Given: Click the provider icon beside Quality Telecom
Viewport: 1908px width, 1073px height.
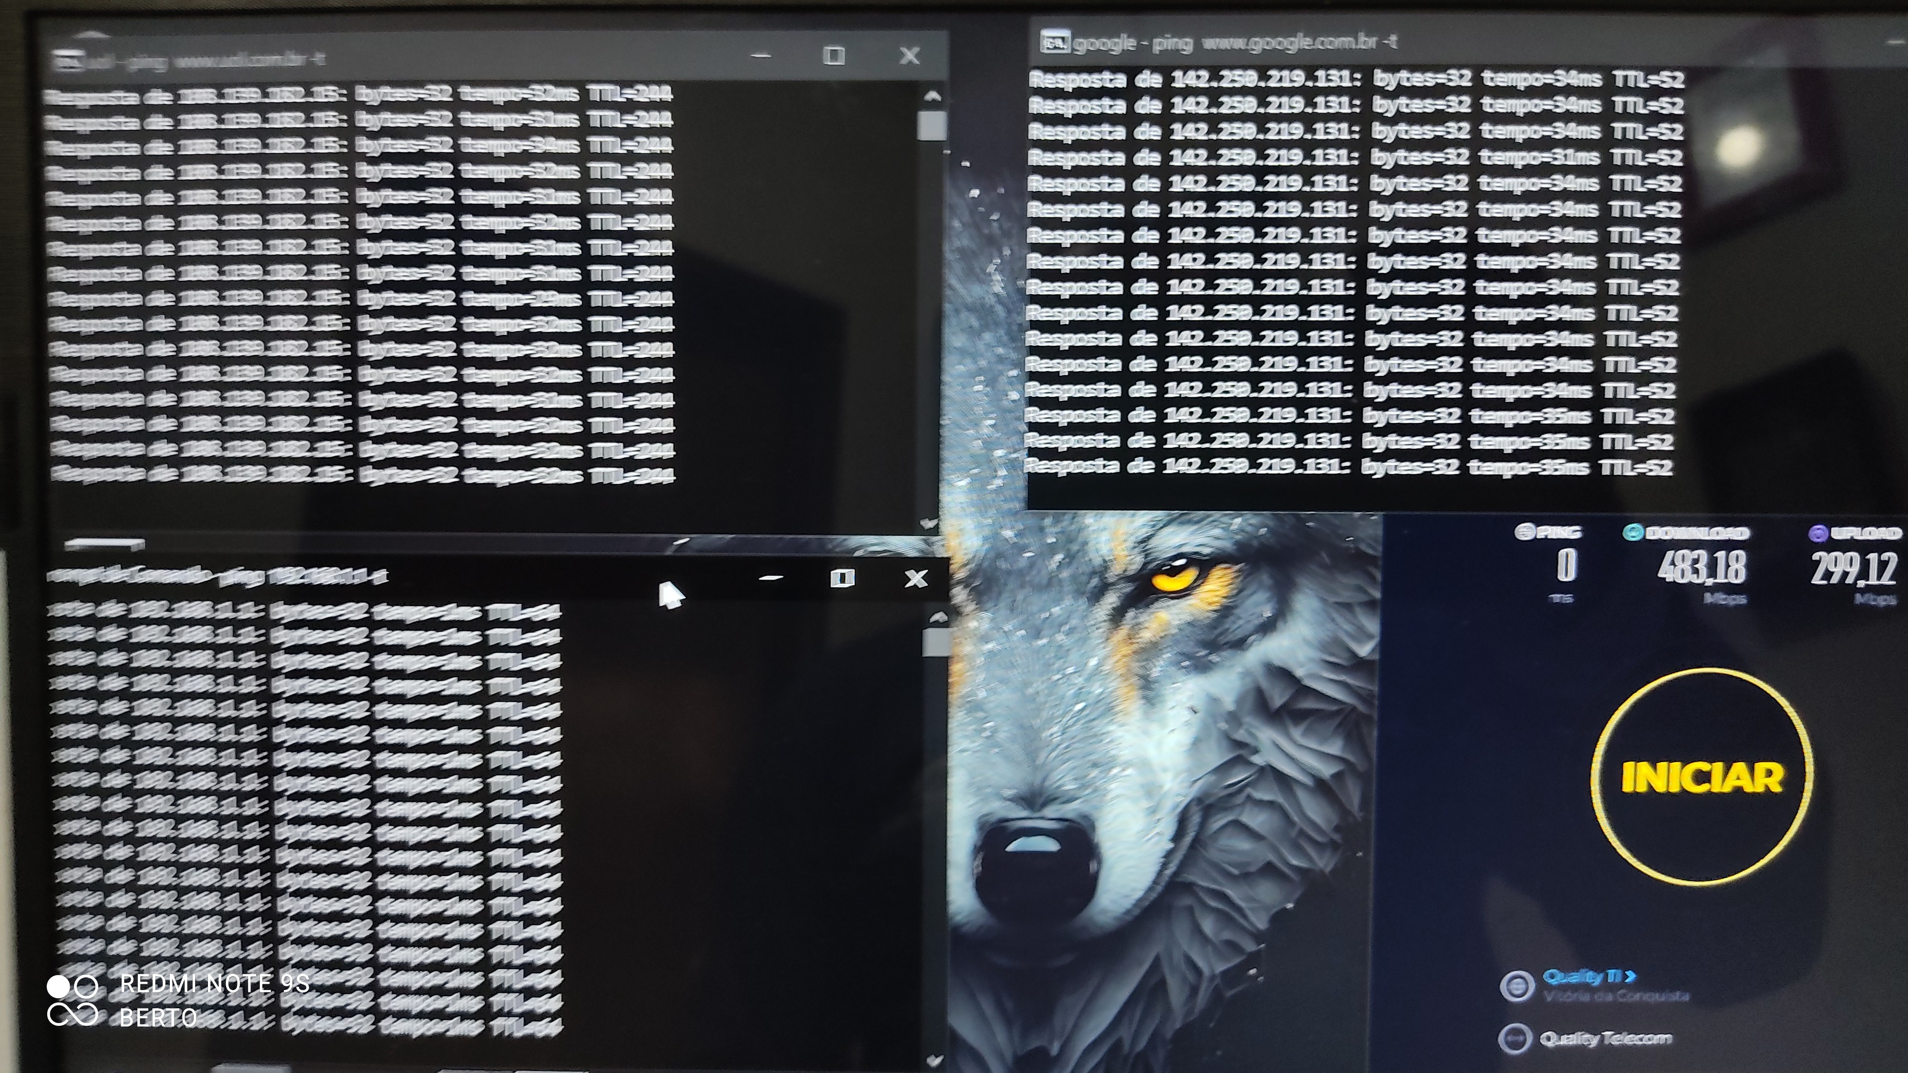Looking at the screenshot, I should tap(1514, 1038).
